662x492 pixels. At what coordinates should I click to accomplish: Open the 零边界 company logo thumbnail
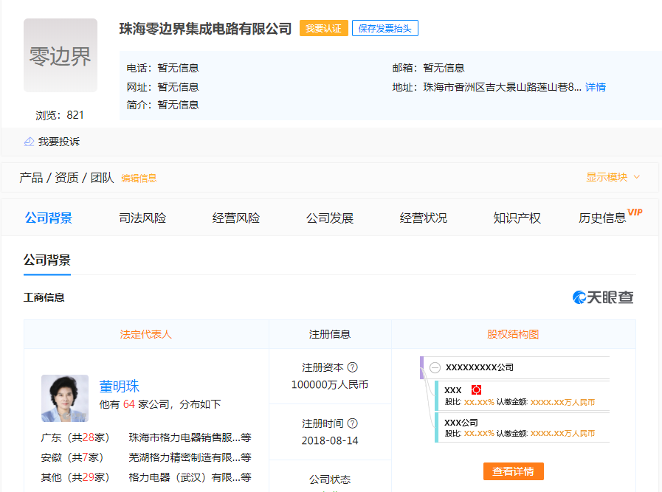pos(61,55)
